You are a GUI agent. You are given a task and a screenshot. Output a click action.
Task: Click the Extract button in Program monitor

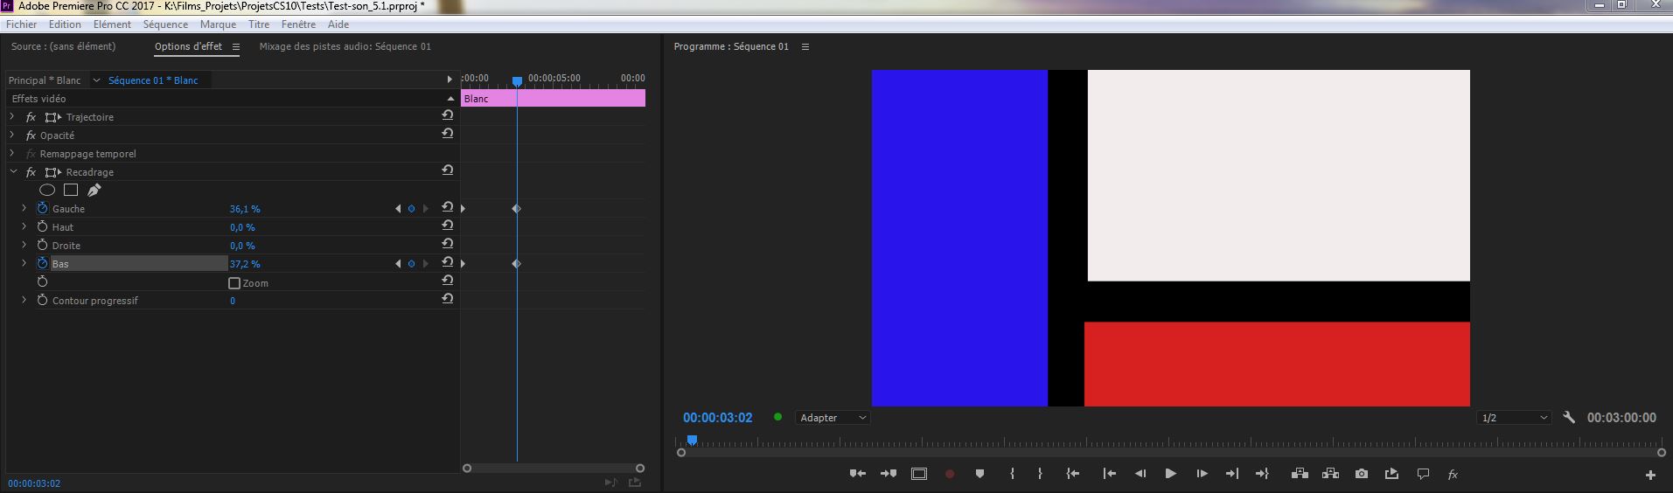(1330, 474)
